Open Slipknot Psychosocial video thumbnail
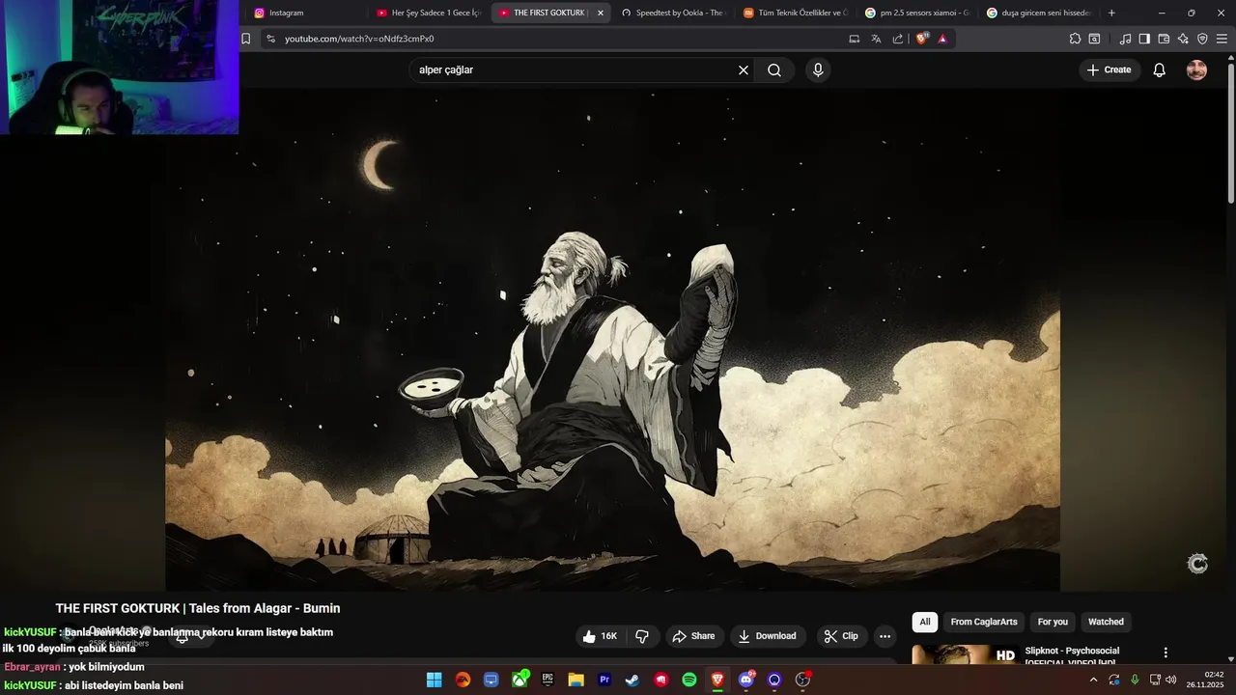This screenshot has height=695, width=1236. click(965, 655)
